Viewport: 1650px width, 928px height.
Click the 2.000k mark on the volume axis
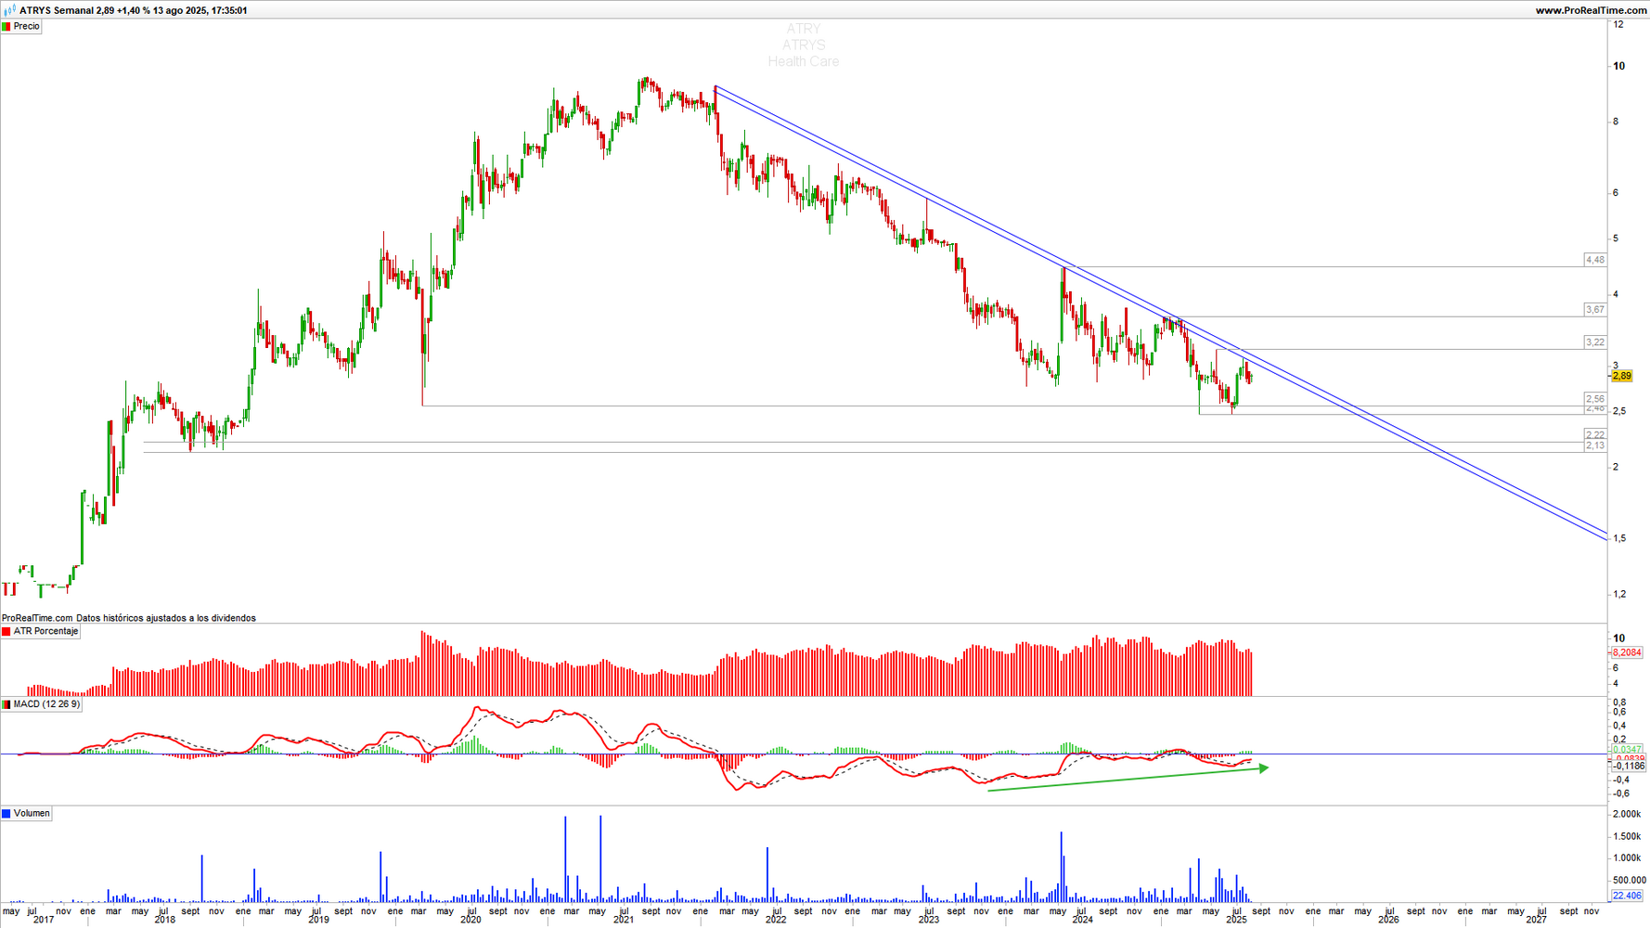pos(1627,814)
